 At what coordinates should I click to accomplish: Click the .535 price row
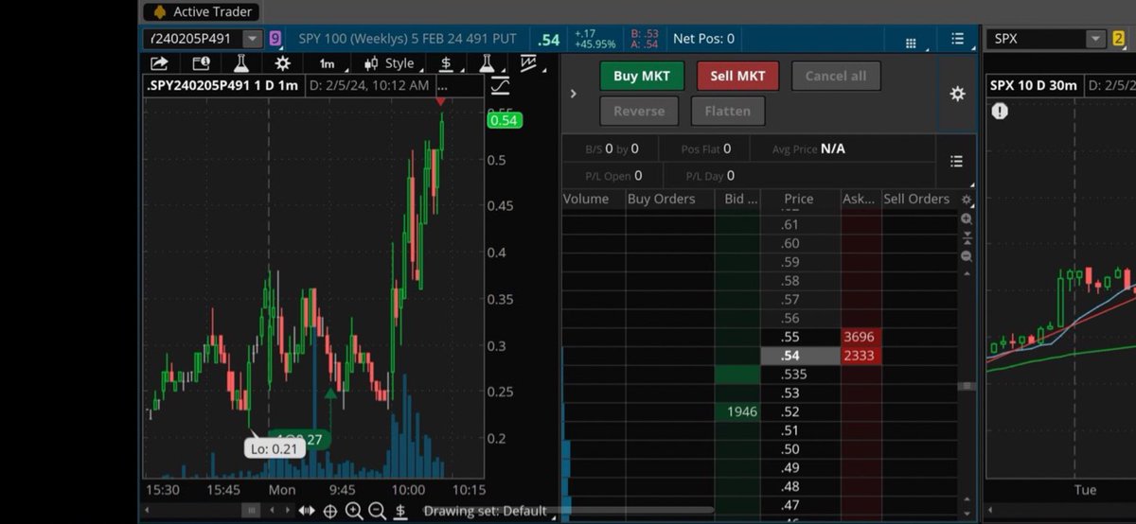(x=800, y=375)
